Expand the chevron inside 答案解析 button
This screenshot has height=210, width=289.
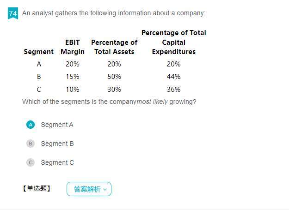(x=105, y=189)
